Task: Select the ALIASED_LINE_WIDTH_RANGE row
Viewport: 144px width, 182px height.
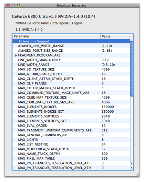Action: point(71,46)
